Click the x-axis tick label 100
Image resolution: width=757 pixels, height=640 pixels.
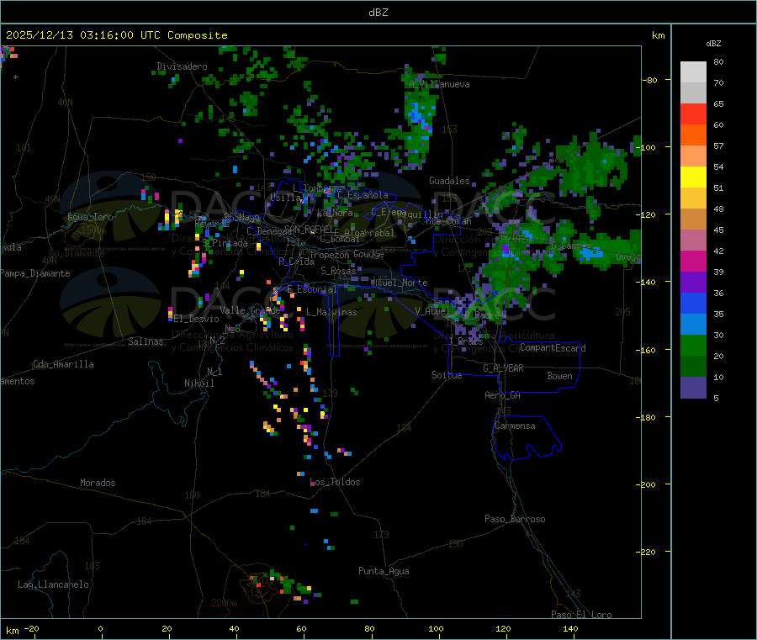tap(436, 628)
